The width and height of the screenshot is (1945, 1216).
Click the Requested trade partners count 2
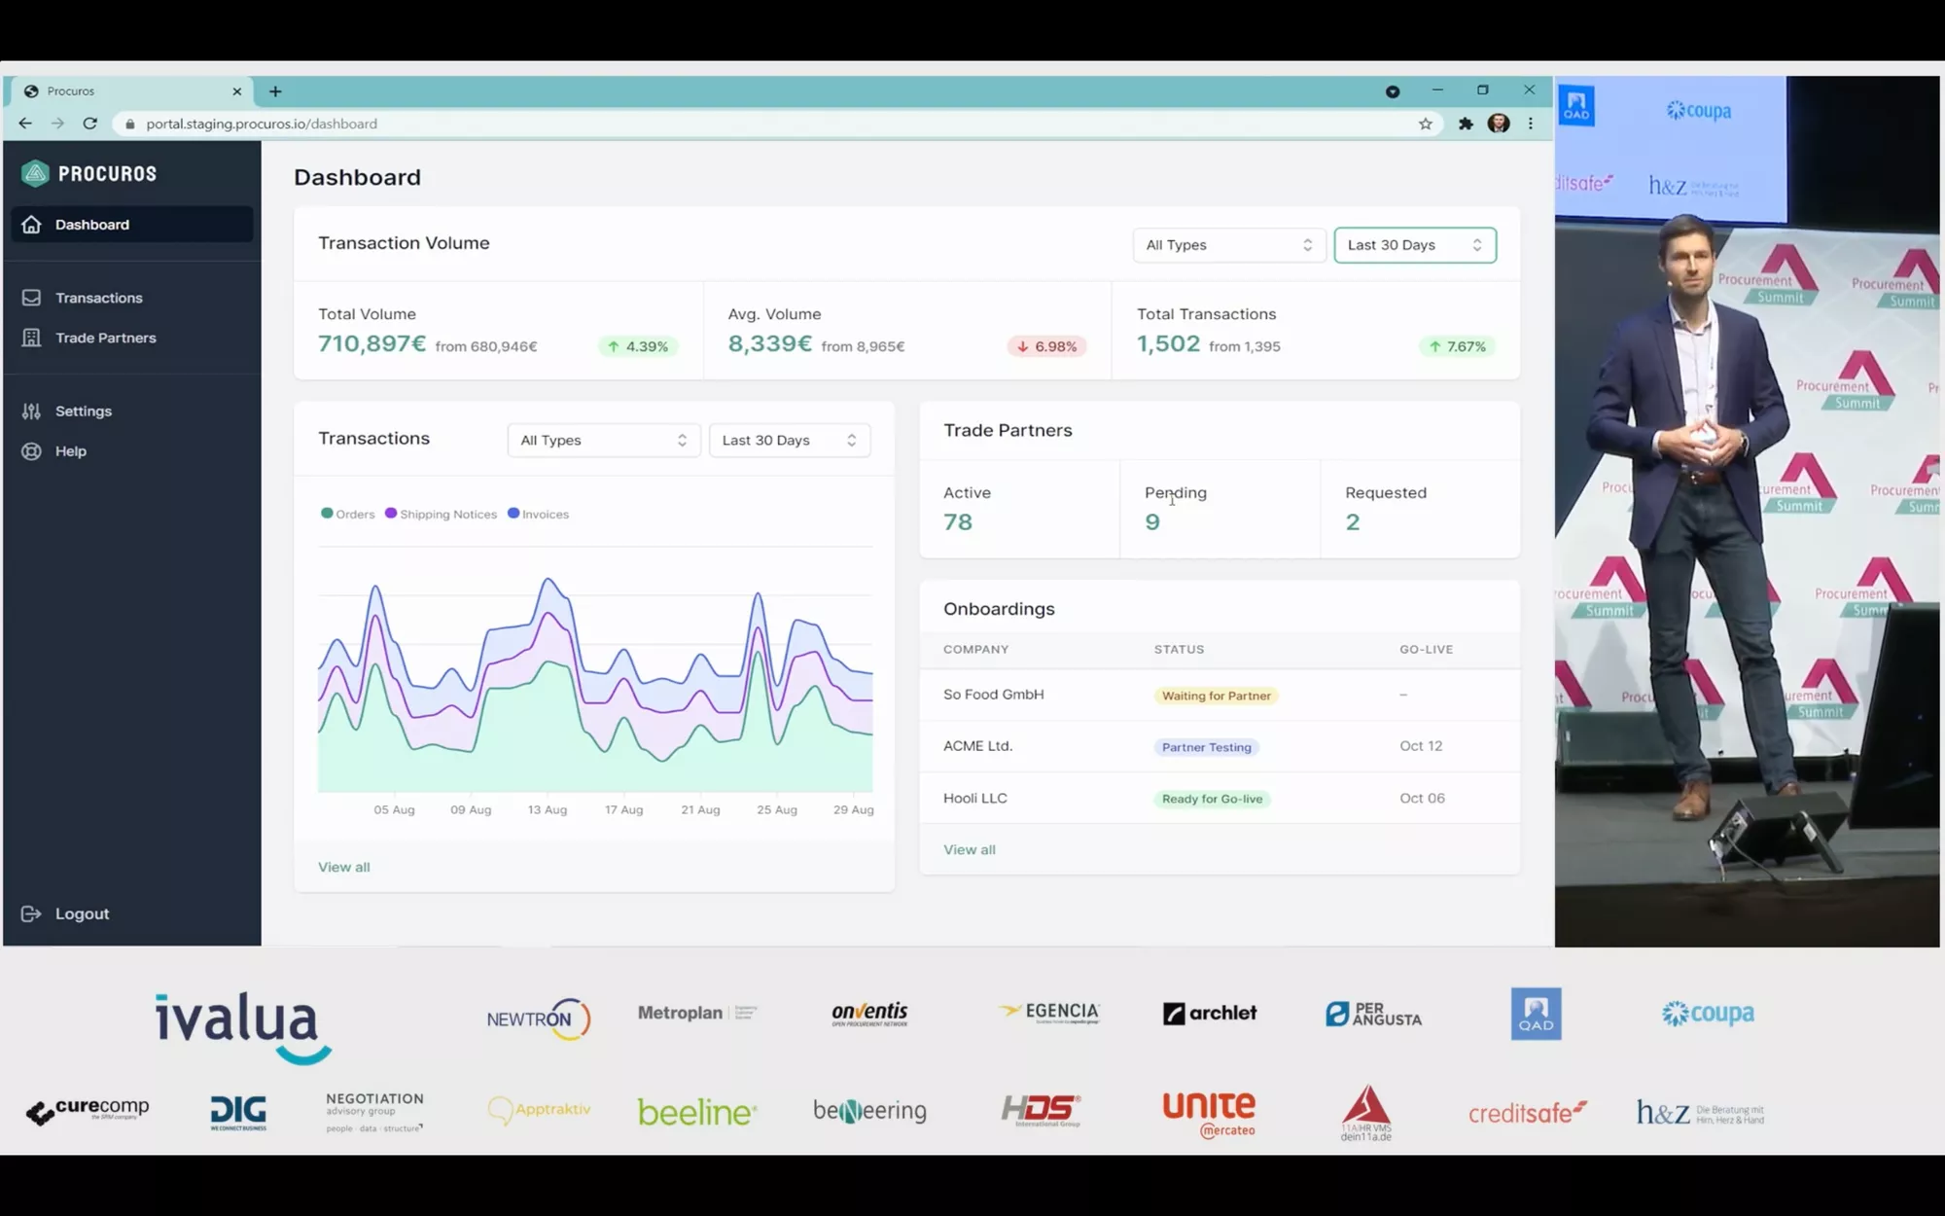1353,522
